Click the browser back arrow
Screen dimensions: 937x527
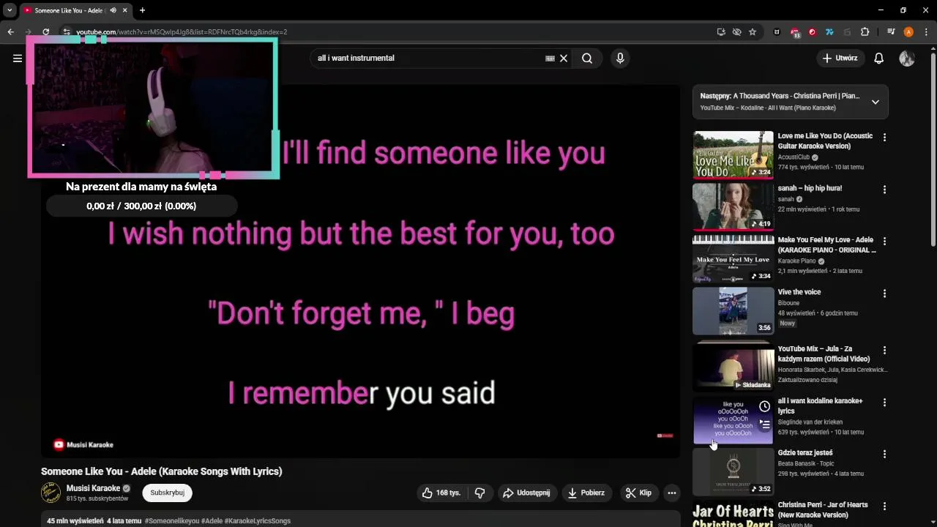click(x=10, y=32)
